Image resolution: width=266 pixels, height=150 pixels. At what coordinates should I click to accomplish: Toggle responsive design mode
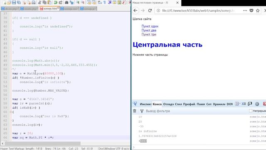(250, 104)
